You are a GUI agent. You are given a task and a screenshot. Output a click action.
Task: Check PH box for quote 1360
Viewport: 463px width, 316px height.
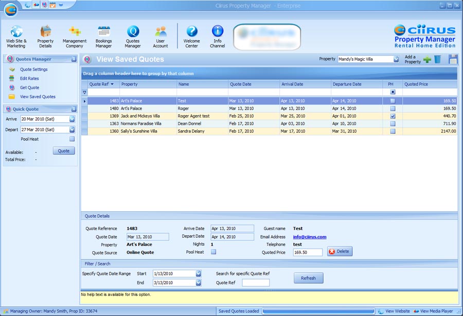[x=393, y=131]
